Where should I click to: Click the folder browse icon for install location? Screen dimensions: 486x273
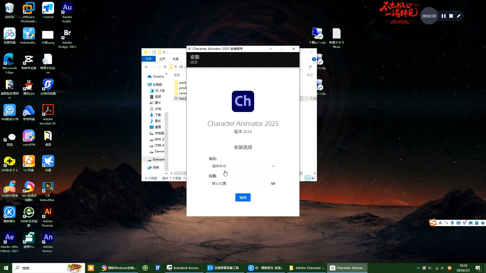273,183
